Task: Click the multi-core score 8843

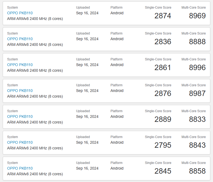Action: 197,145
